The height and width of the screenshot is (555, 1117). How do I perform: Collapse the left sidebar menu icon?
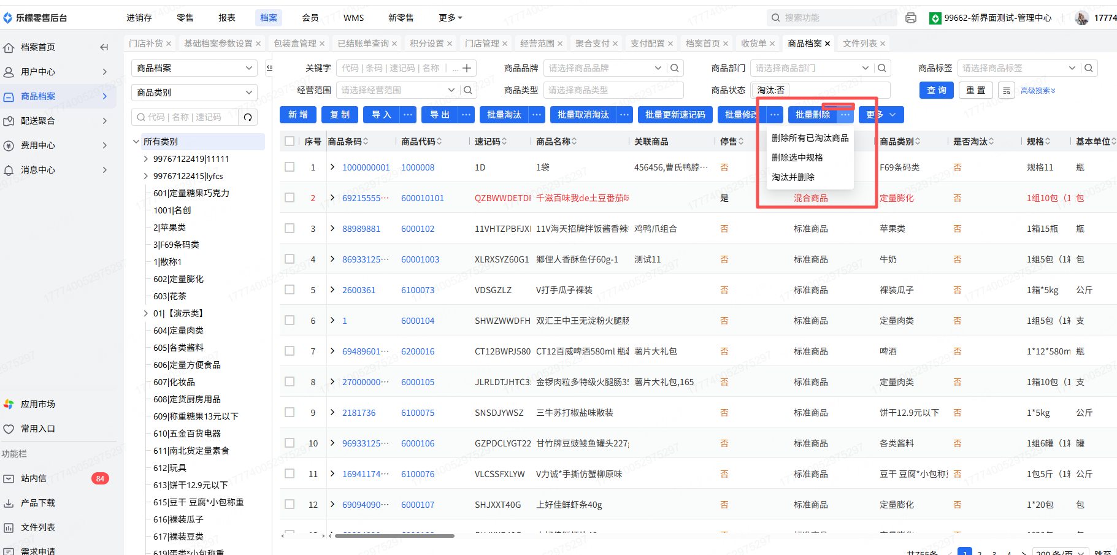(x=104, y=47)
